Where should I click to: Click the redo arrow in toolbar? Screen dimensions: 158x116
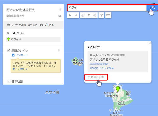click(x=76, y=15)
